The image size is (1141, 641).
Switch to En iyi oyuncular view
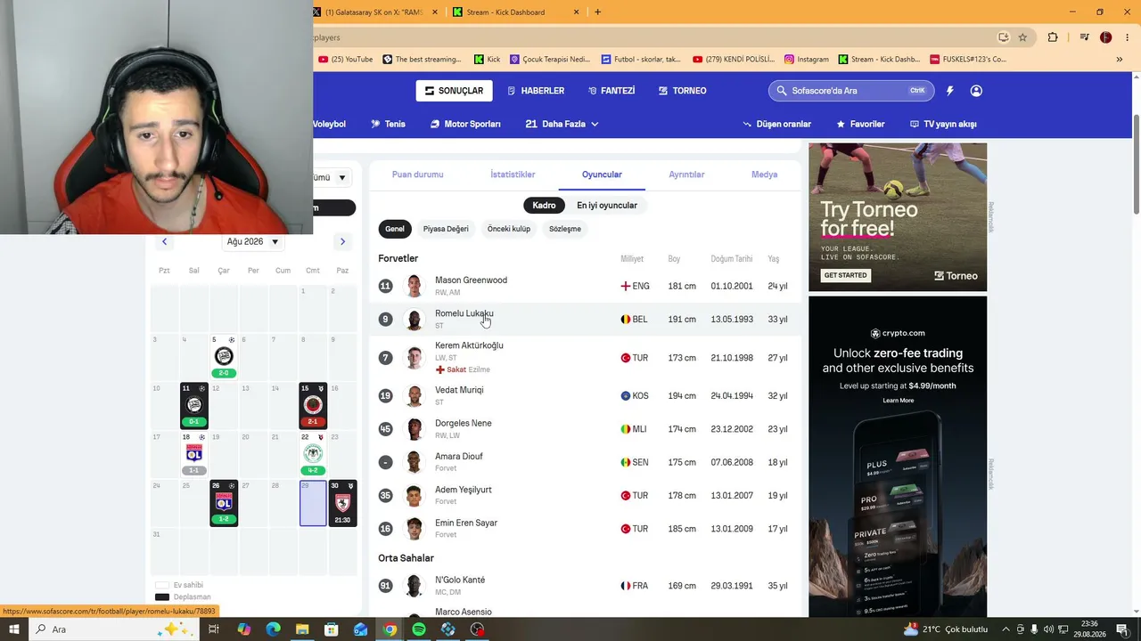[x=607, y=205]
